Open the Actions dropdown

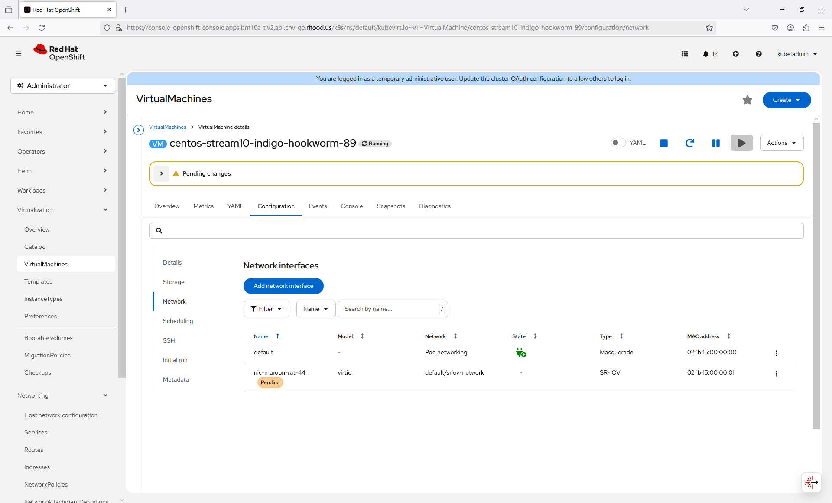(x=781, y=143)
